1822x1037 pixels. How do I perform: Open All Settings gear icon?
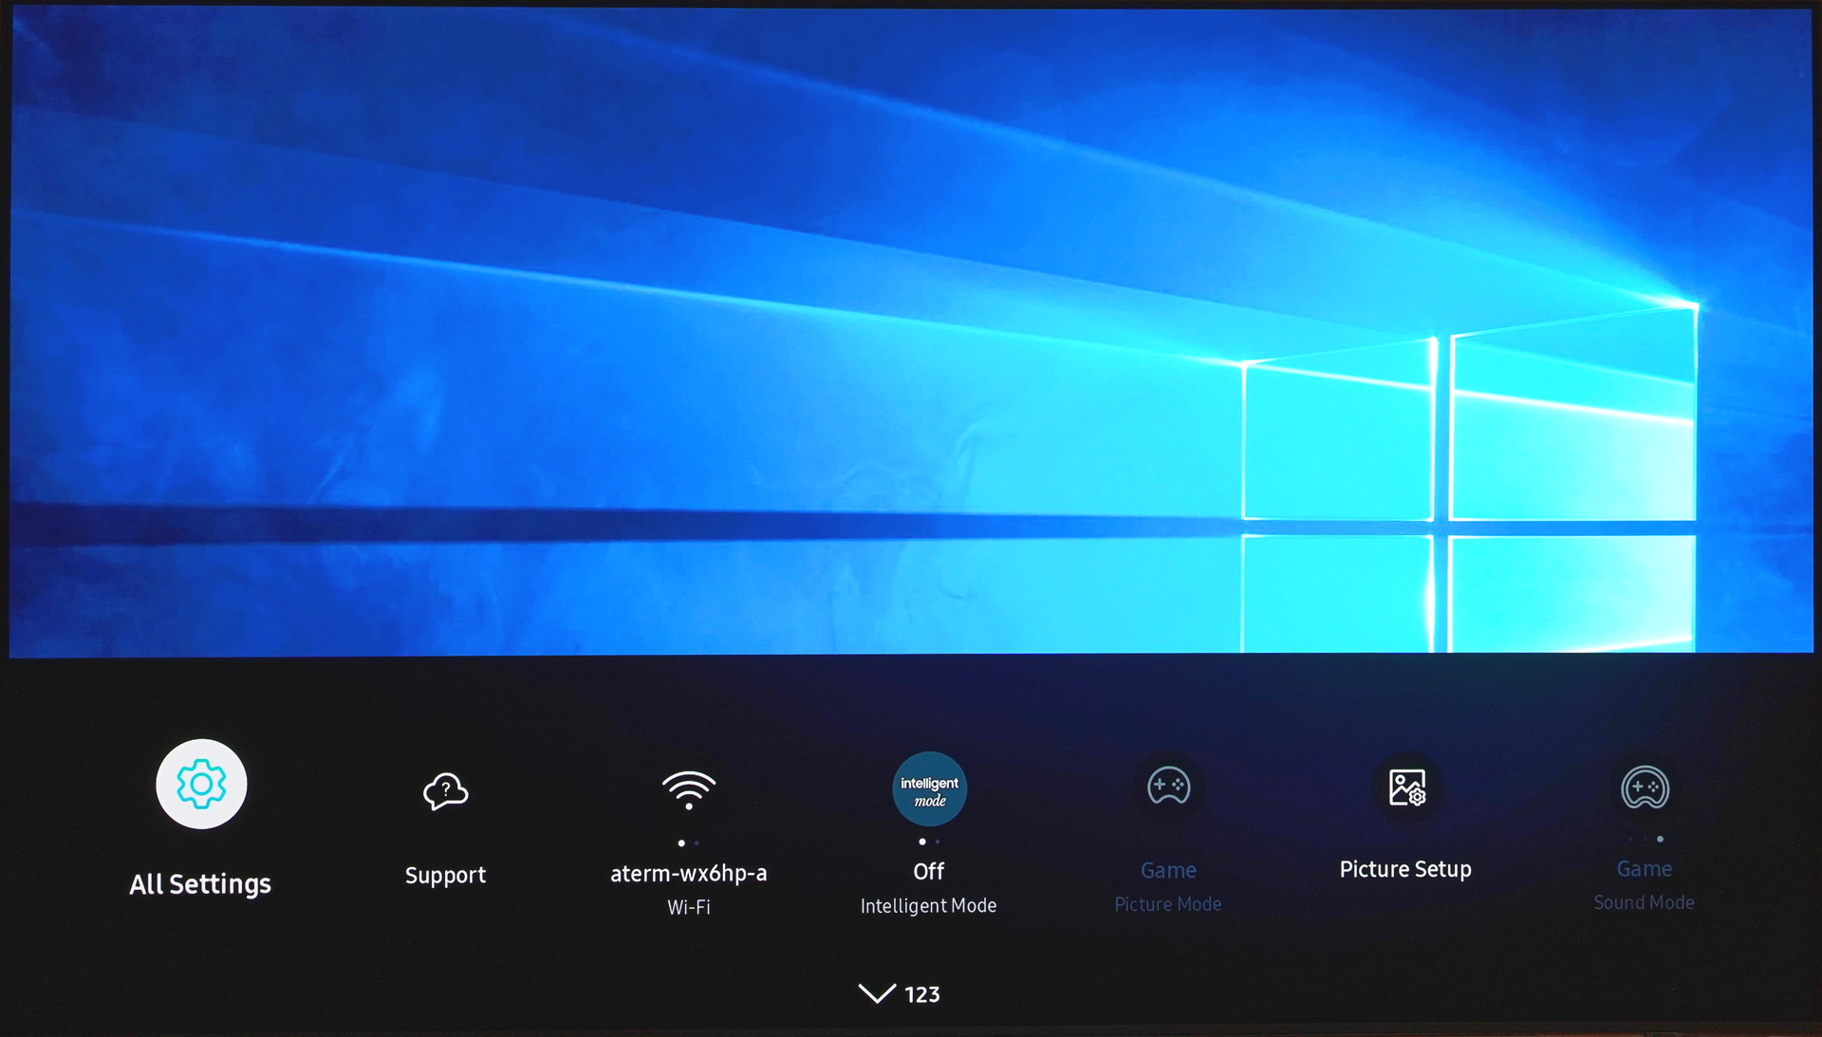201,784
